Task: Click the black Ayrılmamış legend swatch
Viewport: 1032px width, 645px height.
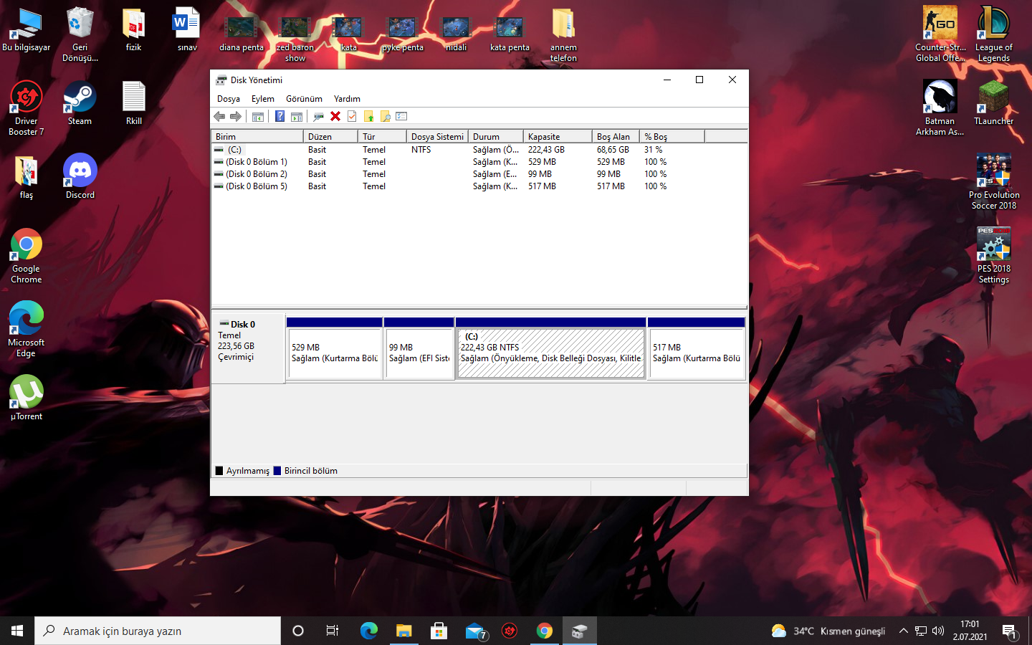Action: [x=219, y=471]
